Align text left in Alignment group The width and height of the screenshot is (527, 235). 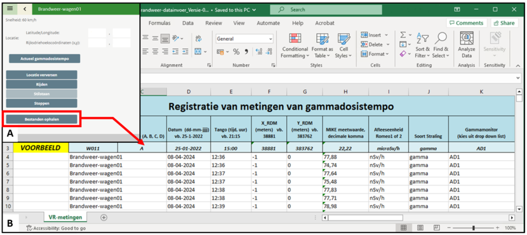coord(145,52)
